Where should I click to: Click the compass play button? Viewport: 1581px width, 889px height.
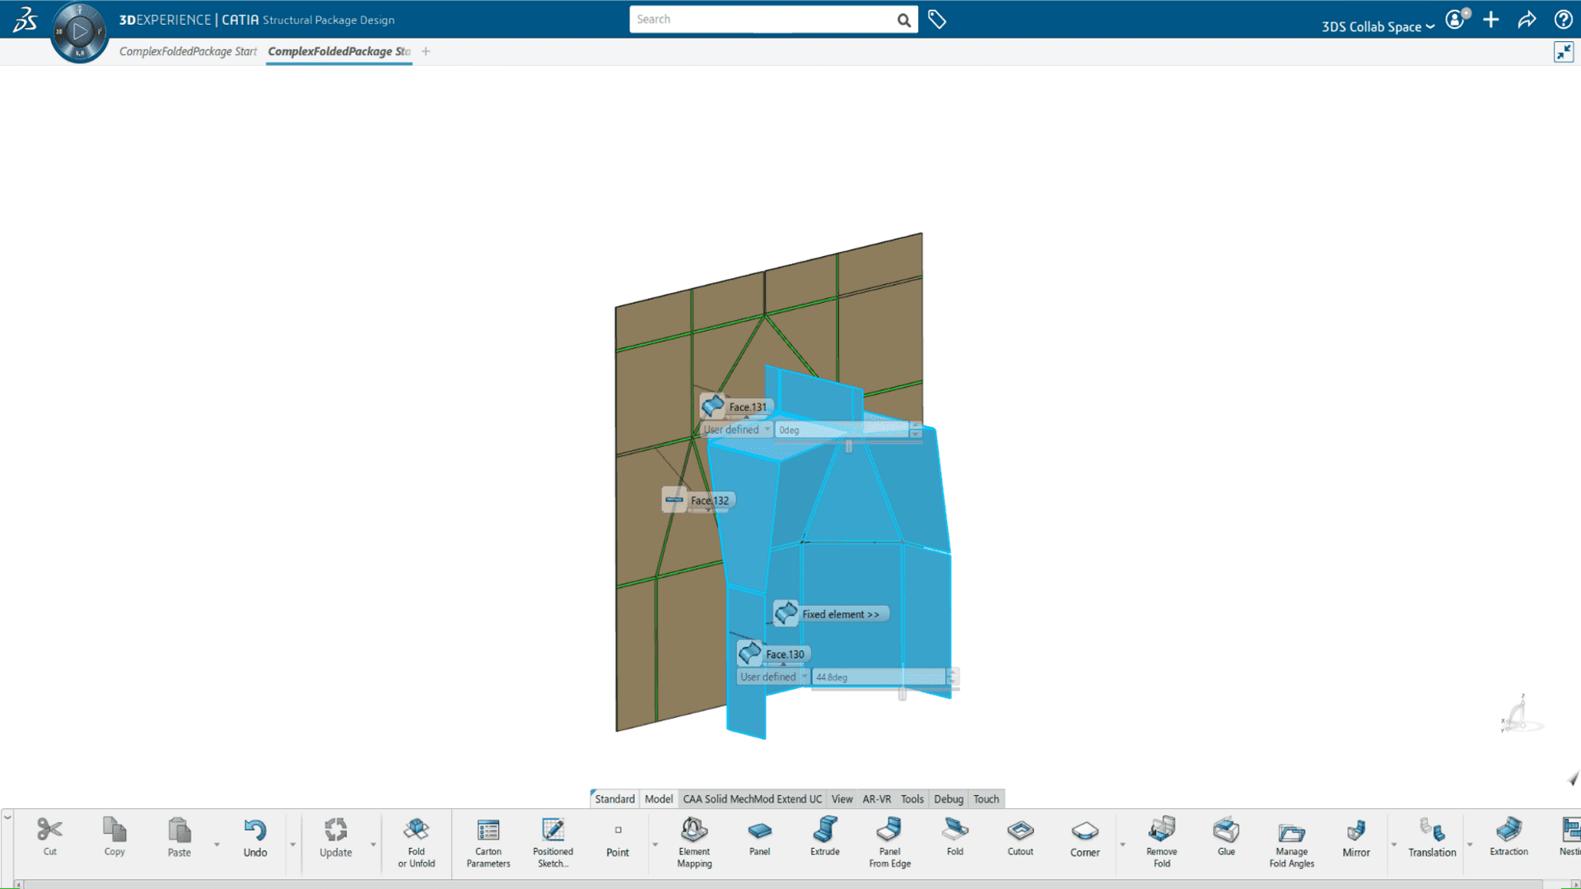click(80, 32)
